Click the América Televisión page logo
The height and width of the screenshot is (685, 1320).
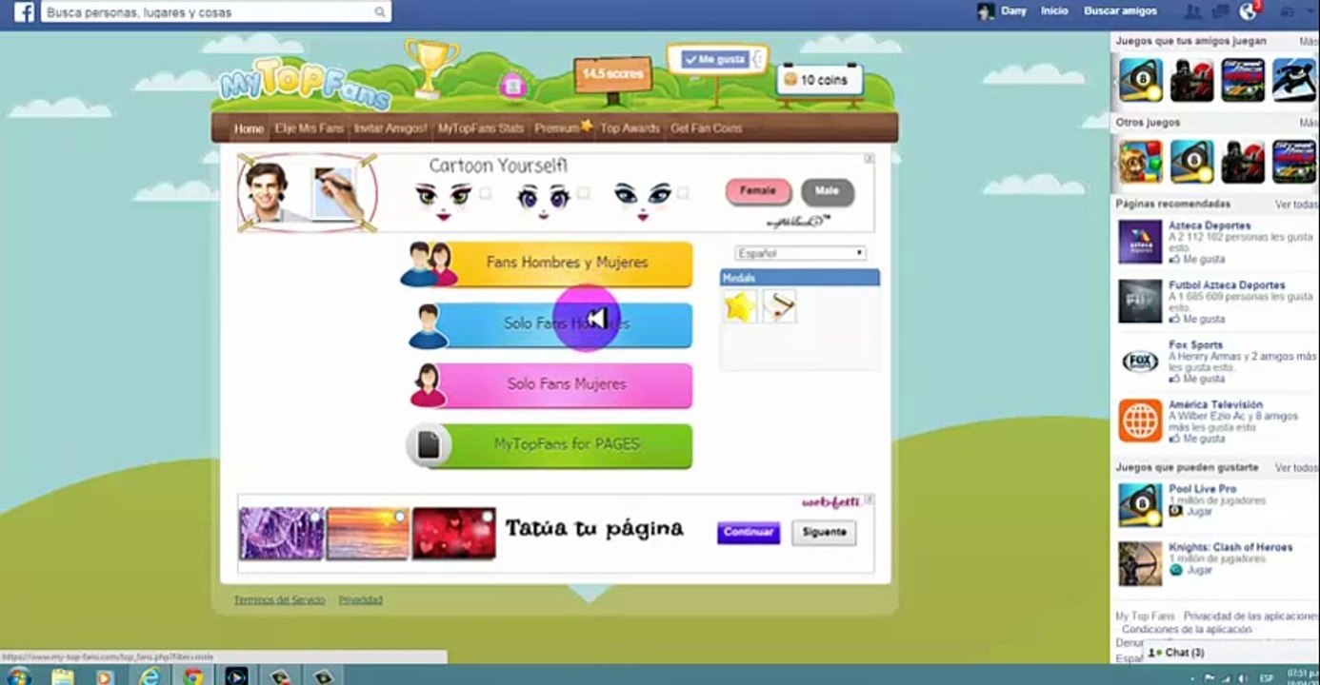coord(1140,421)
